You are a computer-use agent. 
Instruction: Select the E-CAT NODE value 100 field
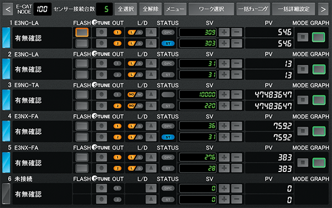43,9
